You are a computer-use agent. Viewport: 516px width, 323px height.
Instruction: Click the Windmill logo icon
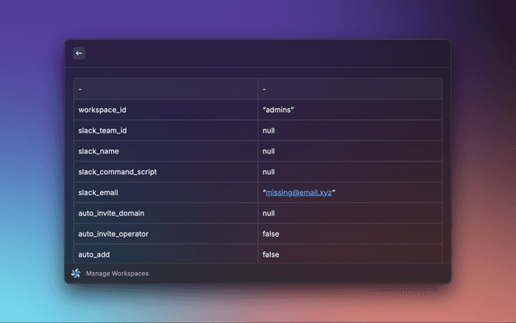(76, 274)
